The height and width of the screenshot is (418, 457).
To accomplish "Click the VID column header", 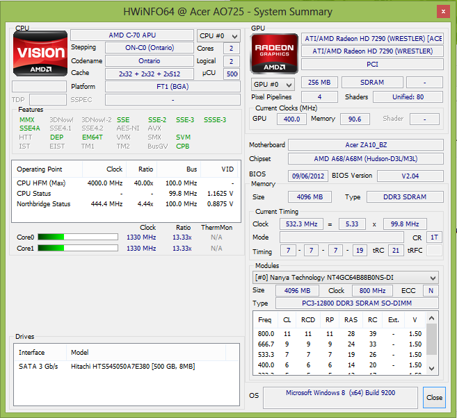I will pyautogui.click(x=220, y=169).
